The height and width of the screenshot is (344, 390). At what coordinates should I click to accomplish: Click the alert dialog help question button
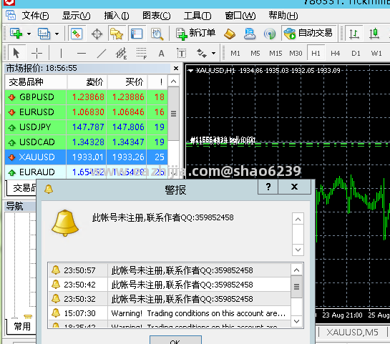pos(268,187)
